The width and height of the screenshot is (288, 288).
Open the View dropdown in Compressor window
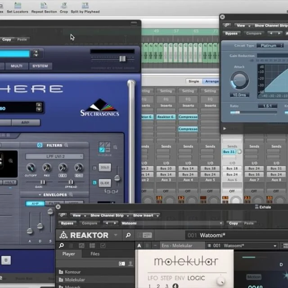pyautogui.click(x=243, y=26)
